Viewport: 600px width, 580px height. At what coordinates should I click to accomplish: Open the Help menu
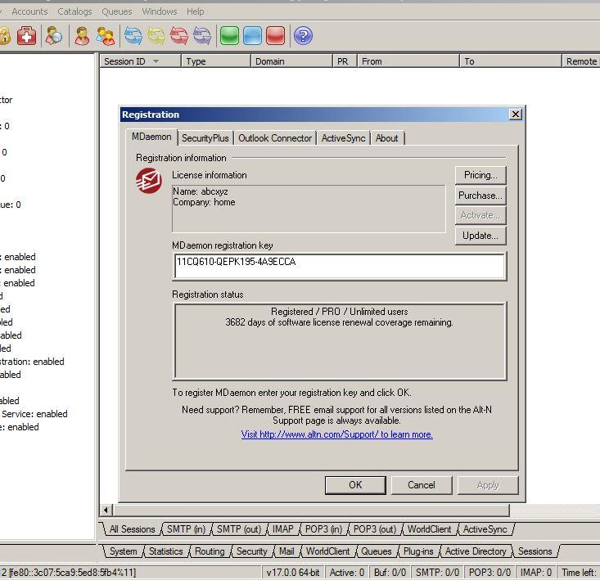[195, 11]
